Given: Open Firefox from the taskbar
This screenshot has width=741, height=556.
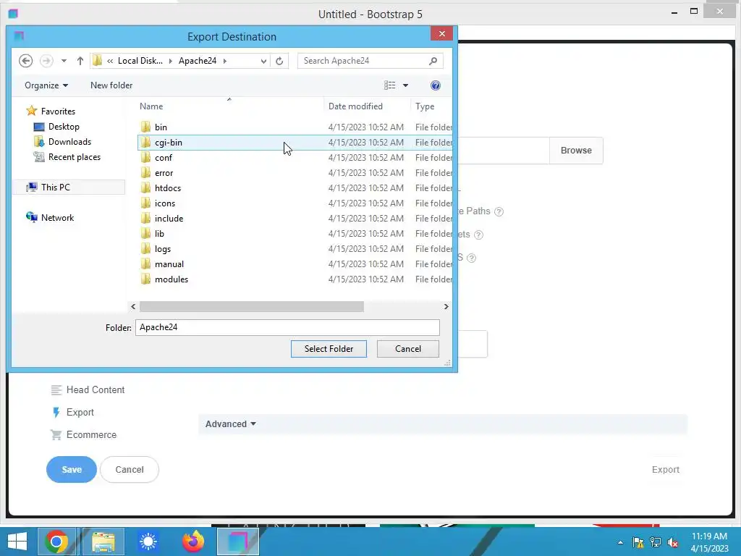Looking at the screenshot, I should pyautogui.click(x=193, y=542).
